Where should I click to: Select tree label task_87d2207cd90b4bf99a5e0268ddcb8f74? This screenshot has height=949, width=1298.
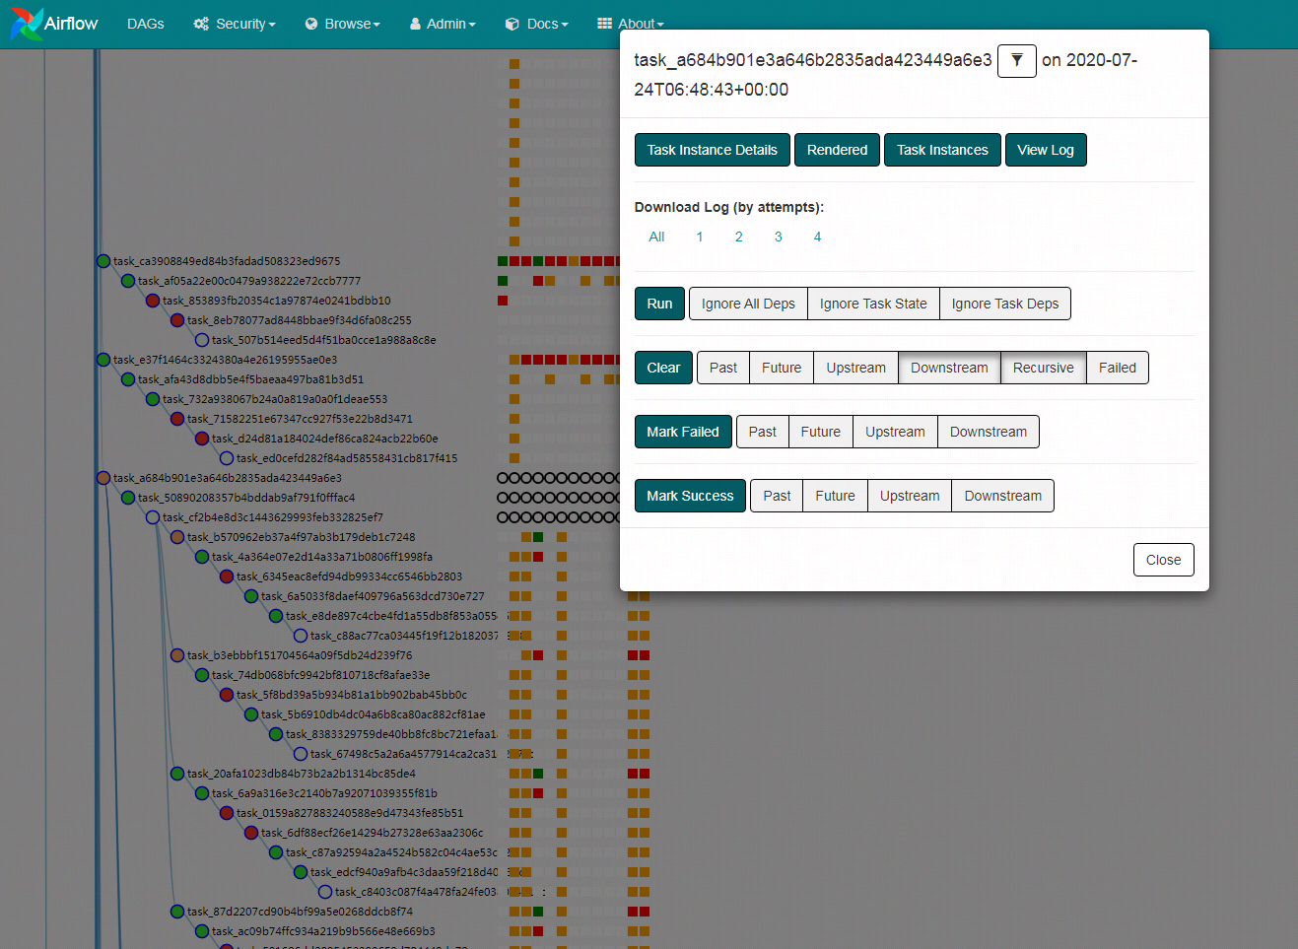click(x=301, y=912)
